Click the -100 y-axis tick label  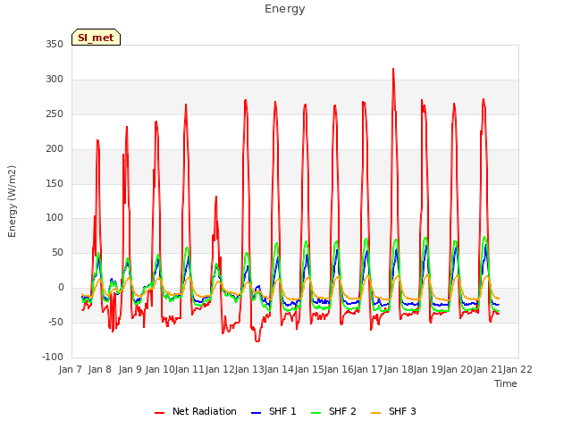click(53, 357)
